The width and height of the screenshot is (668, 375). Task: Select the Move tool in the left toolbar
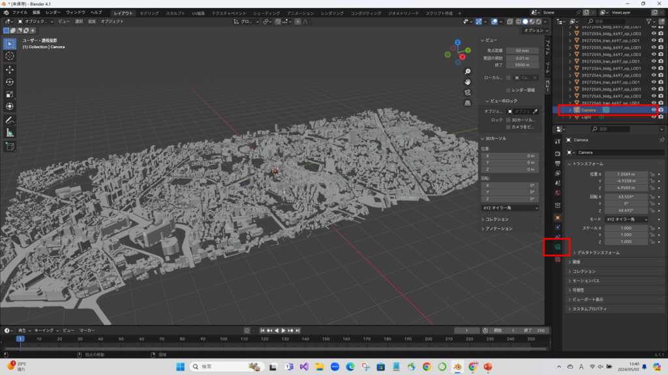[x=10, y=69]
